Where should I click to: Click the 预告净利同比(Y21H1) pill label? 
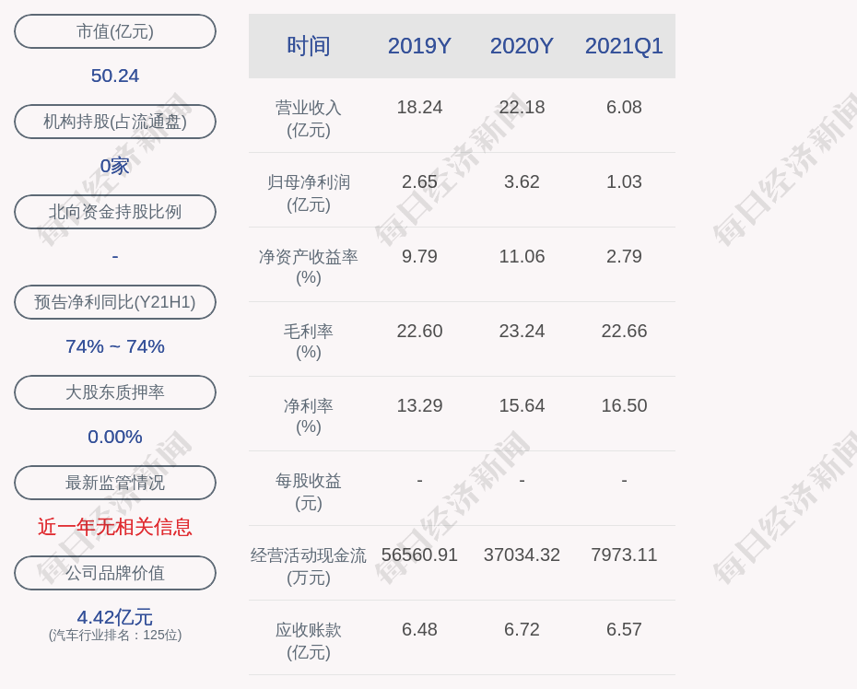(115, 301)
